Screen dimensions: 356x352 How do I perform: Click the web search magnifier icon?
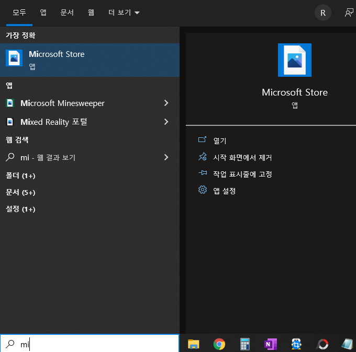(x=10, y=157)
